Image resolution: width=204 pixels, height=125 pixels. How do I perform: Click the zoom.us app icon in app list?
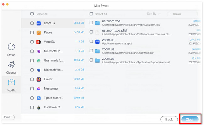coord(39,23)
